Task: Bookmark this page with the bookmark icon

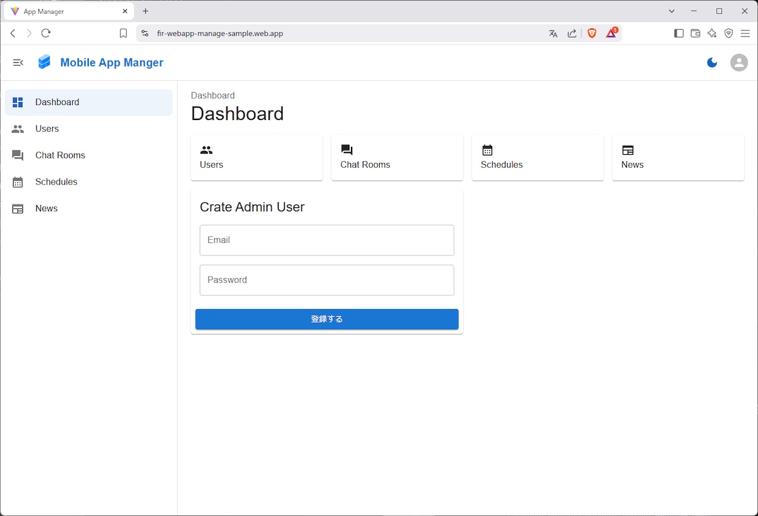Action: (x=123, y=34)
